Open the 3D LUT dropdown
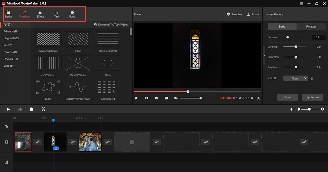Viewport: 328px width, 172px height. click(296, 78)
